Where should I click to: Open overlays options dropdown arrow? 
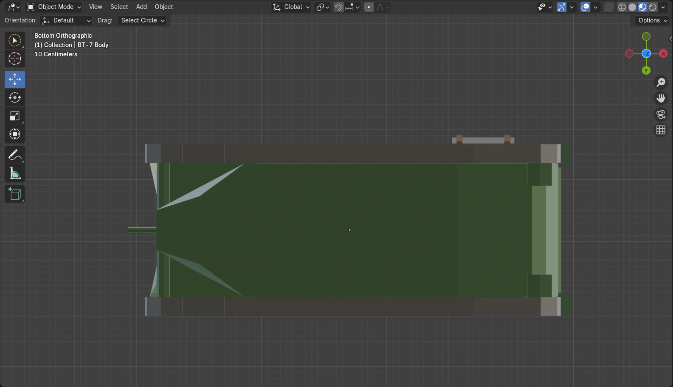(x=595, y=7)
